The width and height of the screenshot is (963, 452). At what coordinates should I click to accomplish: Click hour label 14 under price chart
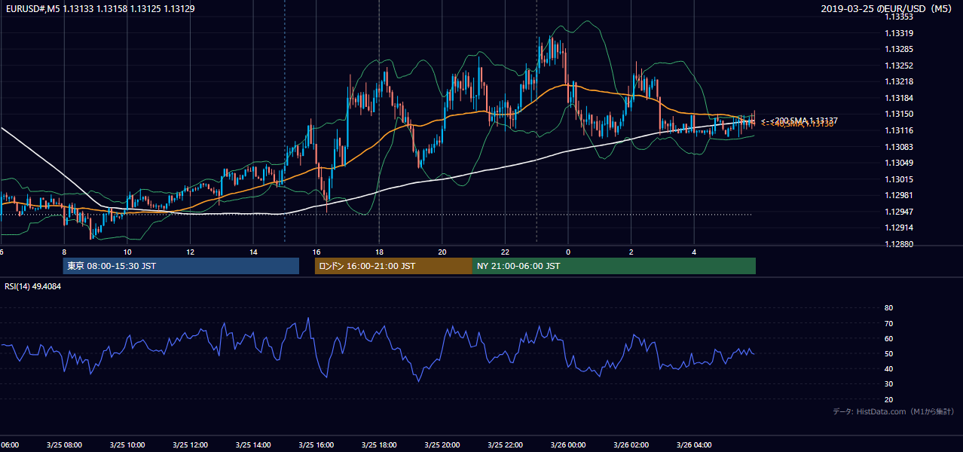click(x=253, y=252)
